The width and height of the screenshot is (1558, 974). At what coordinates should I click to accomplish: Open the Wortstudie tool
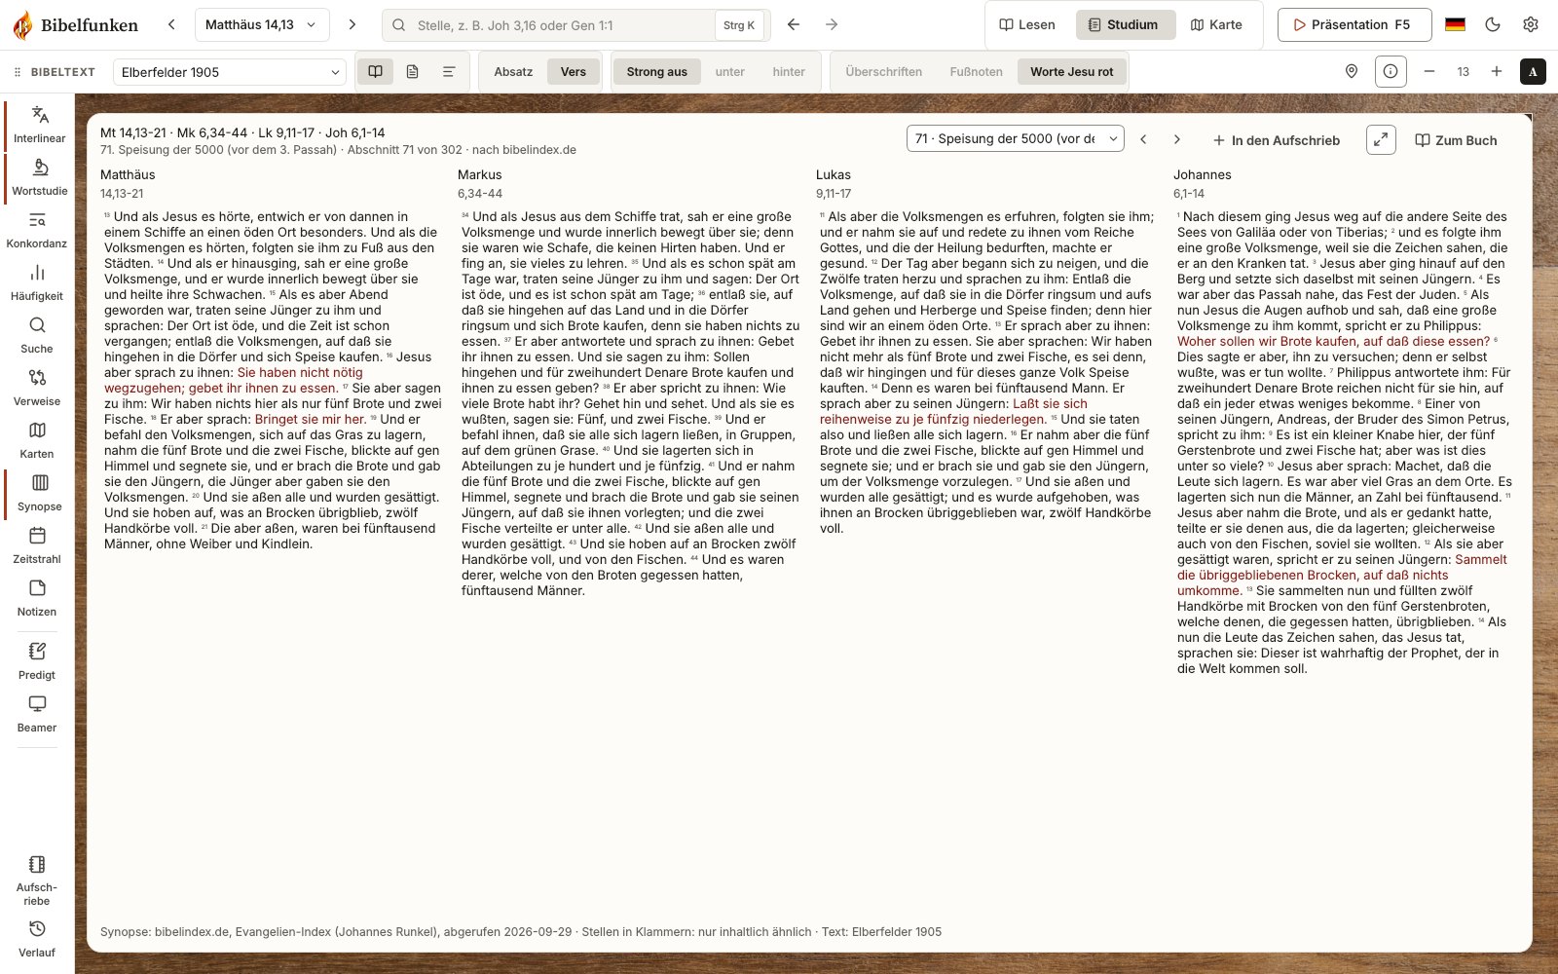coord(39,177)
